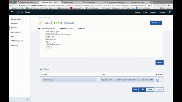This screenshot has height=102, width=182.
Task: Click the "User defined" heading
Action: (x=44, y=69)
